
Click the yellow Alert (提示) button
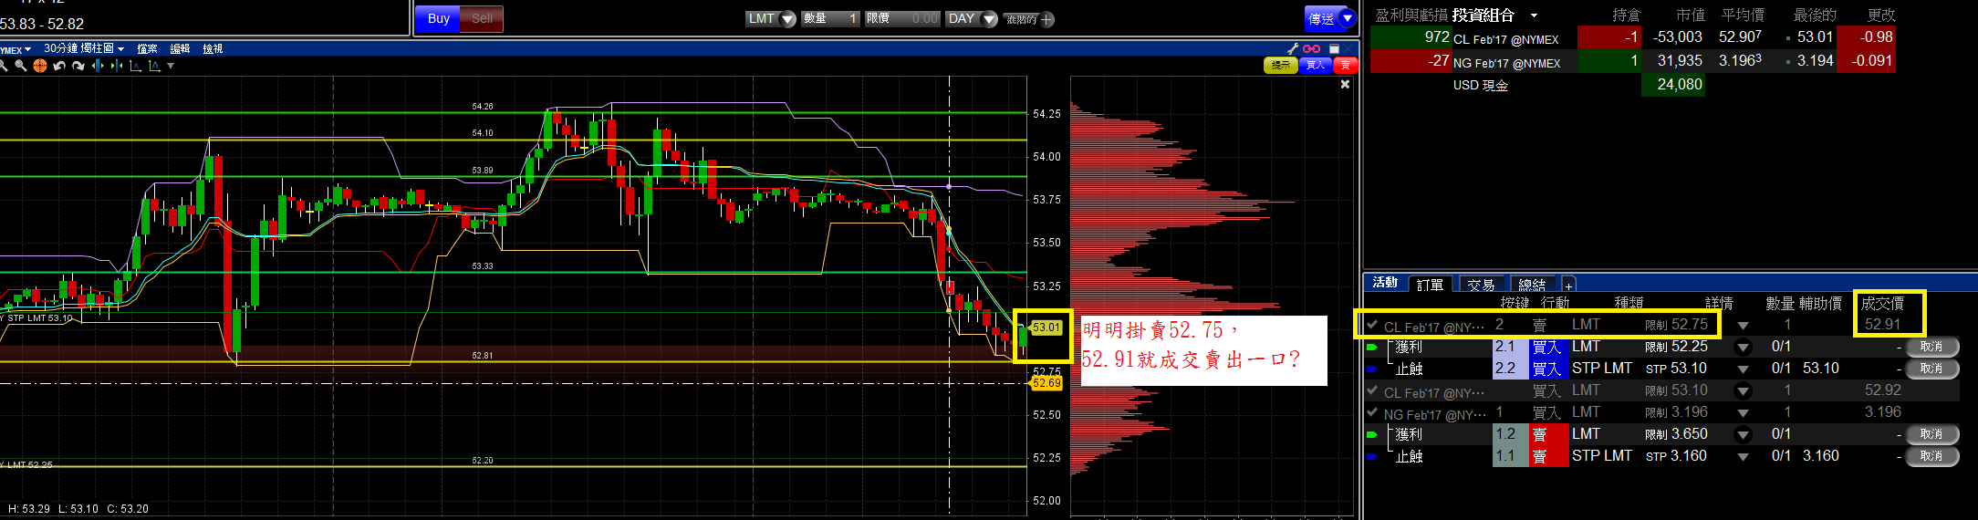coord(1281,66)
